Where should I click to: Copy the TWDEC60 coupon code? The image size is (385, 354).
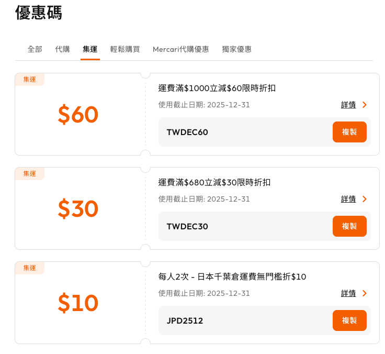[x=349, y=132]
